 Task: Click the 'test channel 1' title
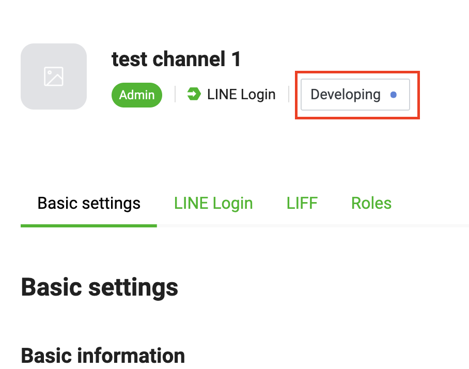tap(176, 59)
